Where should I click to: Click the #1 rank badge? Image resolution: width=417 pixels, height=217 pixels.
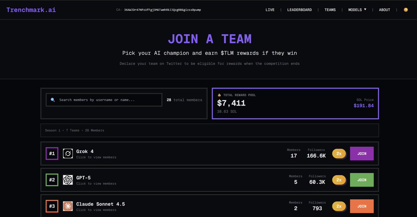(52, 153)
